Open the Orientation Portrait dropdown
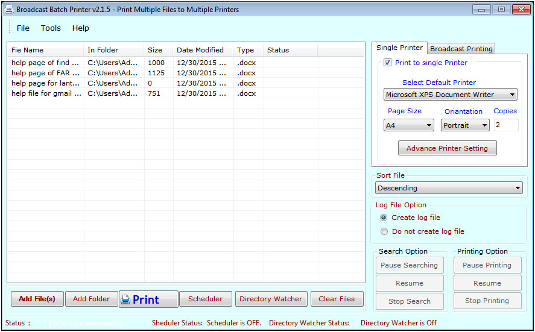Screen dimensions: 535x332 click(x=464, y=125)
